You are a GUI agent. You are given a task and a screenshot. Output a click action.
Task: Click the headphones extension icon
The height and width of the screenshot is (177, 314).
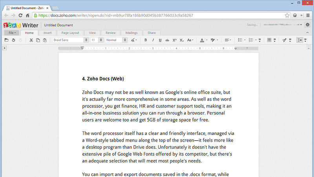click(295, 15)
